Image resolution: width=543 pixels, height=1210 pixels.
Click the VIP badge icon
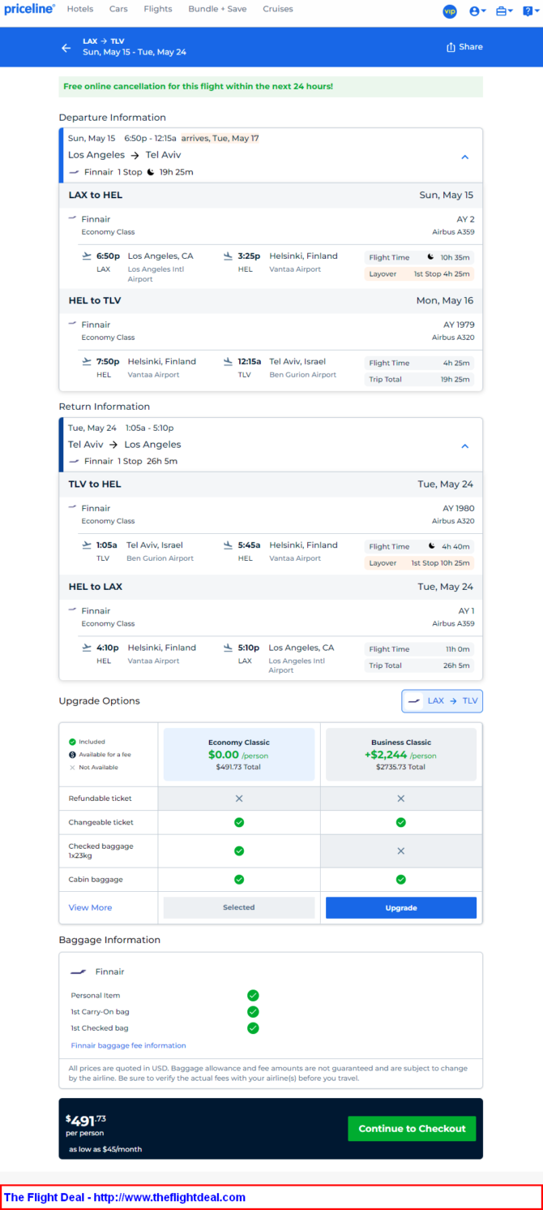pyautogui.click(x=450, y=11)
